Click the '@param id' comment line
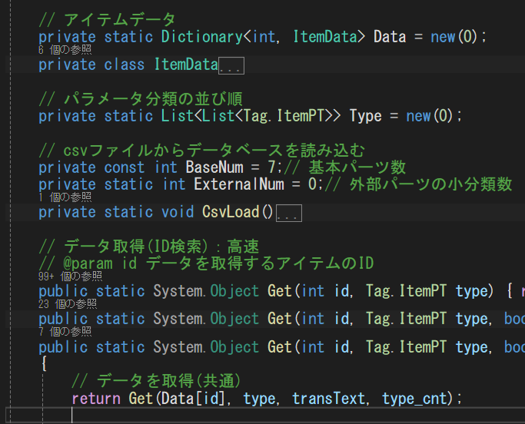525x424 pixels. click(206, 263)
